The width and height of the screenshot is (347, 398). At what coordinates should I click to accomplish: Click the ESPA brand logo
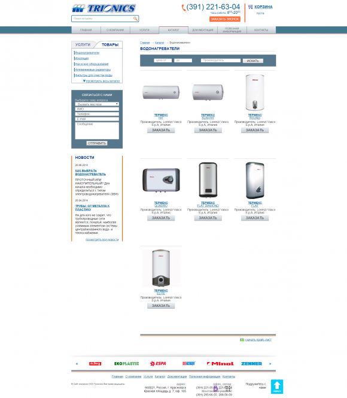[x=158, y=364]
